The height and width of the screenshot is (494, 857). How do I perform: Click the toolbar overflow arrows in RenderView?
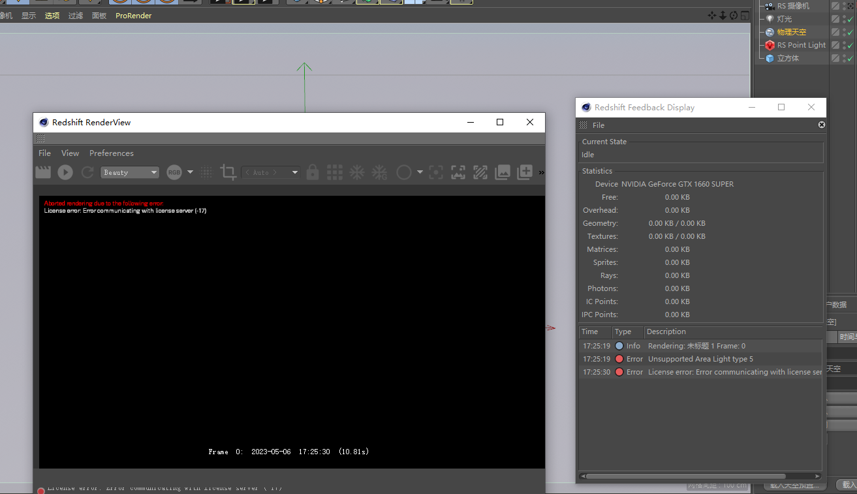point(540,172)
